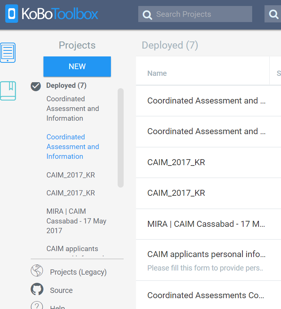The height and width of the screenshot is (309, 281).
Task: Click the GitHub icon beside Source
Action: [36, 289]
